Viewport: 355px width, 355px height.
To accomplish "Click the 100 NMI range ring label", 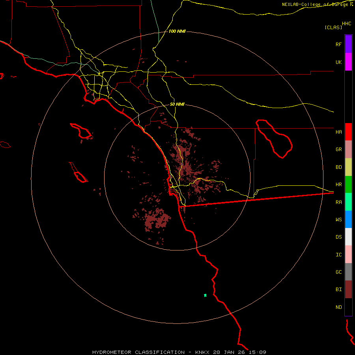I will [177, 31].
